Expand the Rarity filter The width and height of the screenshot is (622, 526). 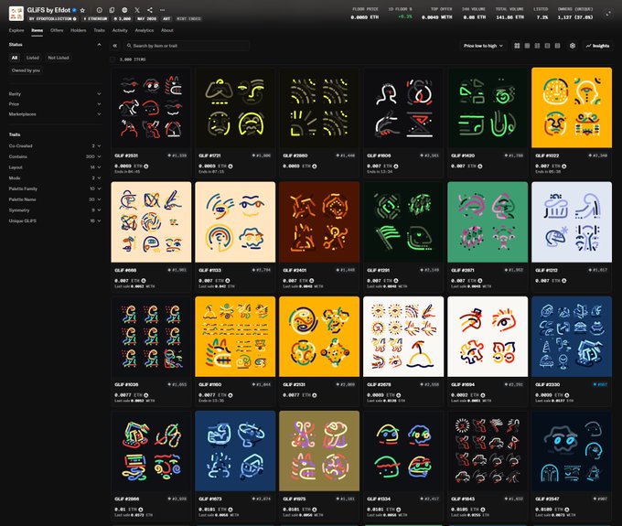[x=55, y=94]
